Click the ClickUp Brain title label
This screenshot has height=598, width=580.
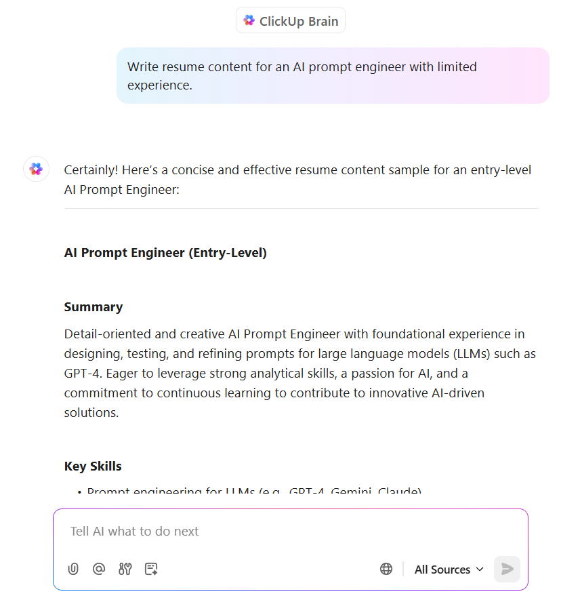click(x=299, y=21)
